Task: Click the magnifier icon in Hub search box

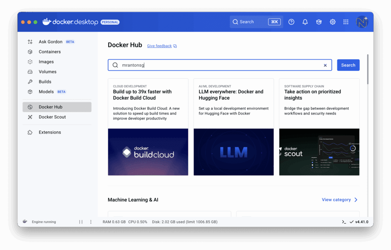Action: pyautogui.click(x=115, y=65)
